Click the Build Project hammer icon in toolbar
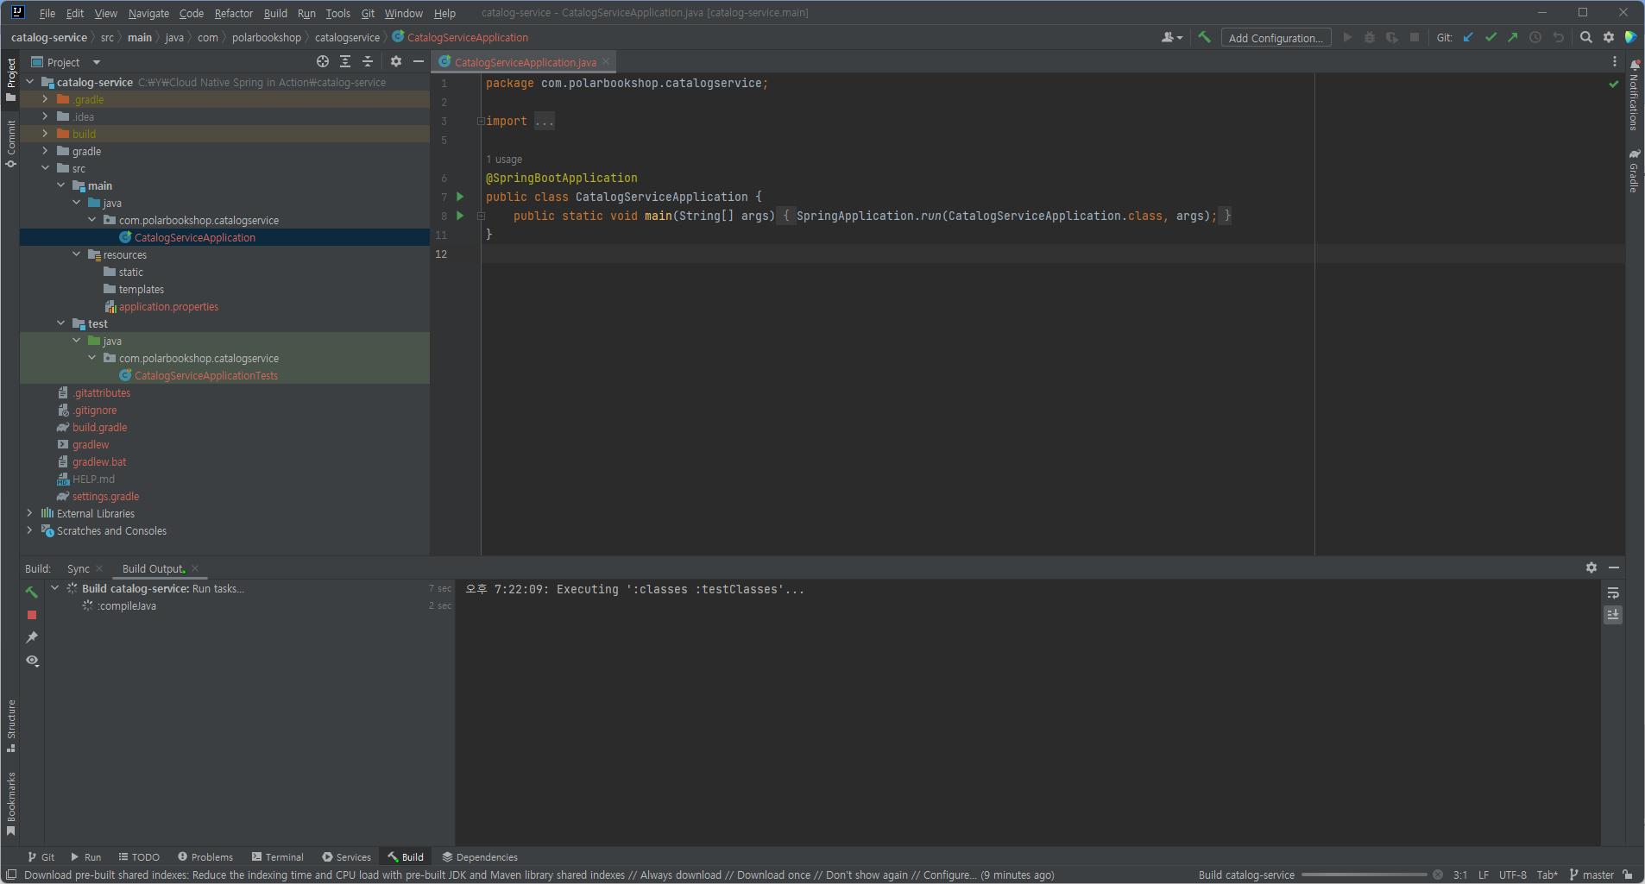 point(1204,37)
